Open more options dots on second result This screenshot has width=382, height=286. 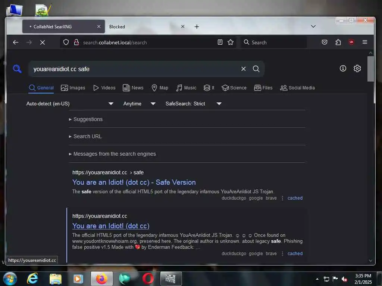point(282,254)
